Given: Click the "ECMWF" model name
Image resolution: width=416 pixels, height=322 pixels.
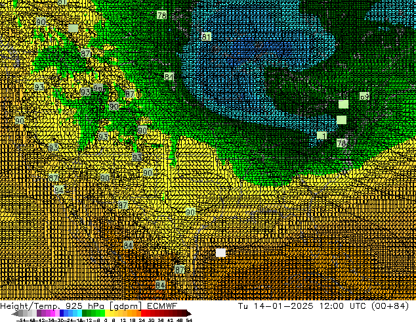Looking at the screenshot, I should [x=162, y=306].
